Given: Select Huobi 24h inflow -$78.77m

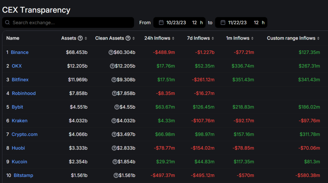Looking at the screenshot, I should (x=164, y=148).
